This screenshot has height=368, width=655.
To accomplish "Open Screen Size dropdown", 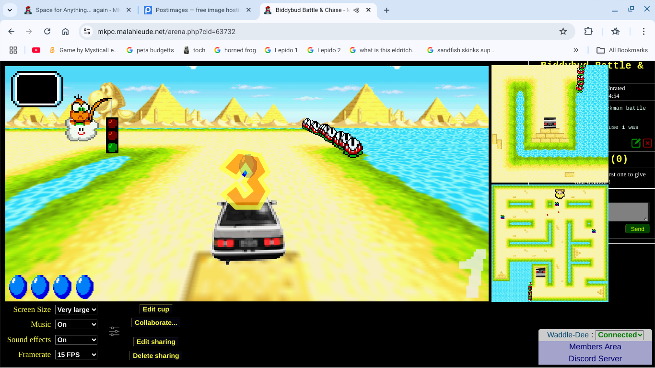I will click(76, 310).
